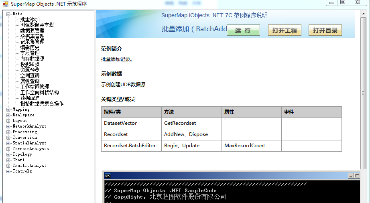
Task: Click the 打开工程 button
Action: coord(285,30)
